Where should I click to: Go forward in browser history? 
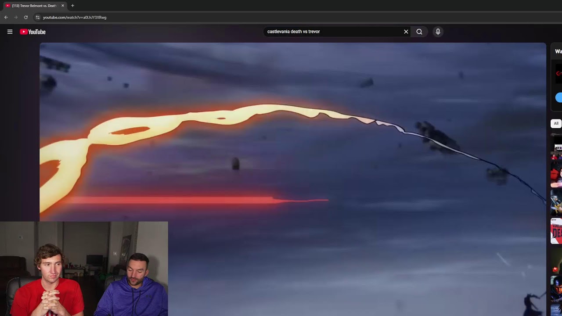click(x=16, y=18)
